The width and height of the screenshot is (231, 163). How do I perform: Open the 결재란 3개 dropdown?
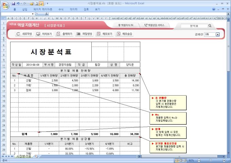point(218,34)
